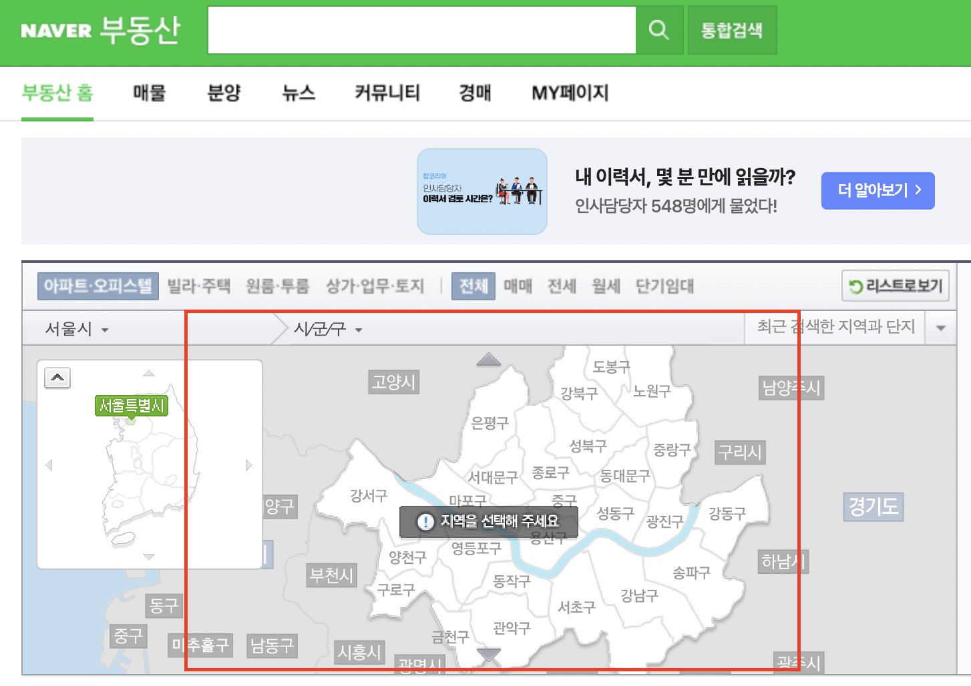Screen dimensions: 971x686
Task: Click the search magnifier icon
Action: coord(659,30)
